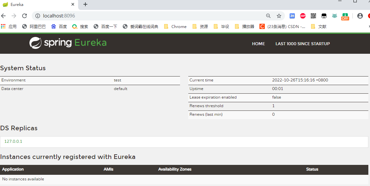Screen dimensions: 370x186
Task: Click the Lease expiration enabled value 'false'
Action: point(277,97)
